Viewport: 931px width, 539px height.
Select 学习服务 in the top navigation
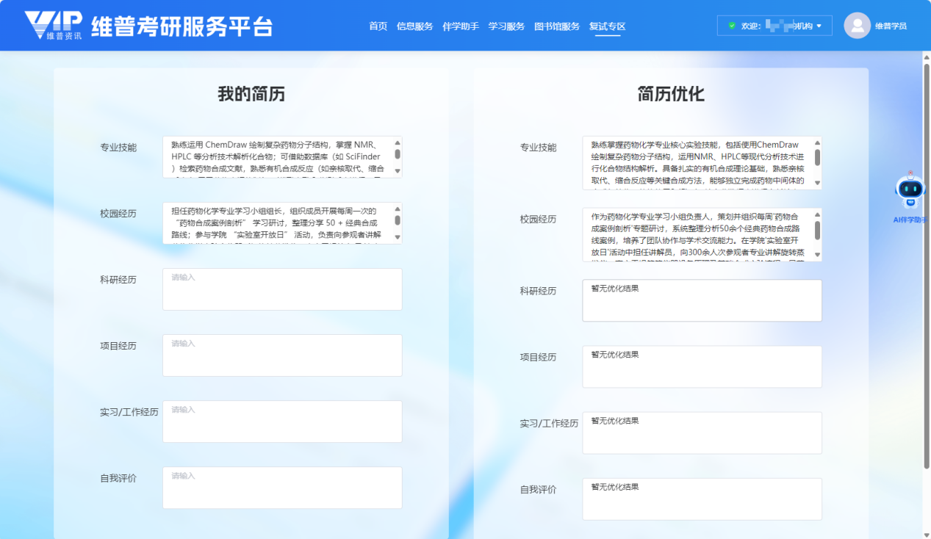tap(506, 26)
